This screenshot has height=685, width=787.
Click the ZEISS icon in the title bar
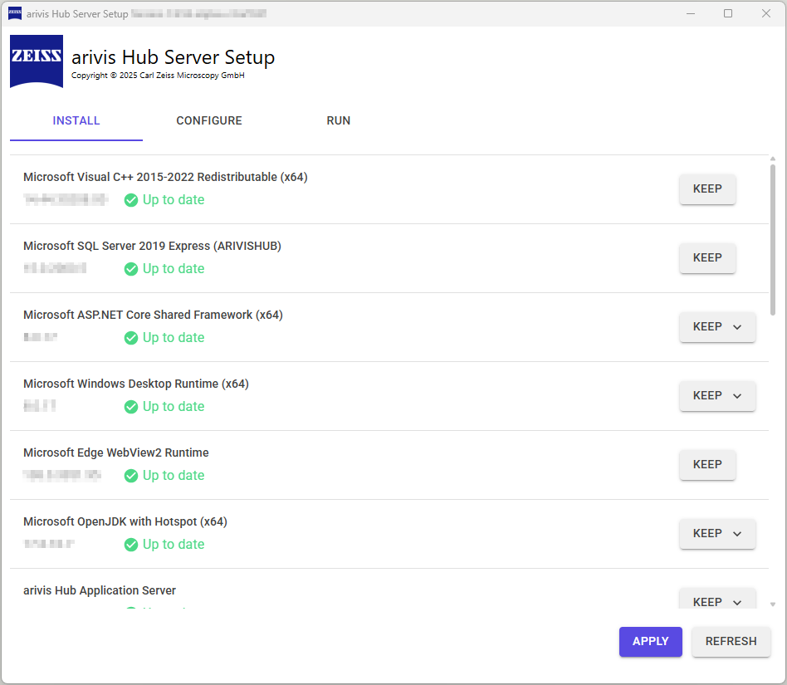pyautogui.click(x=14, y=13)
